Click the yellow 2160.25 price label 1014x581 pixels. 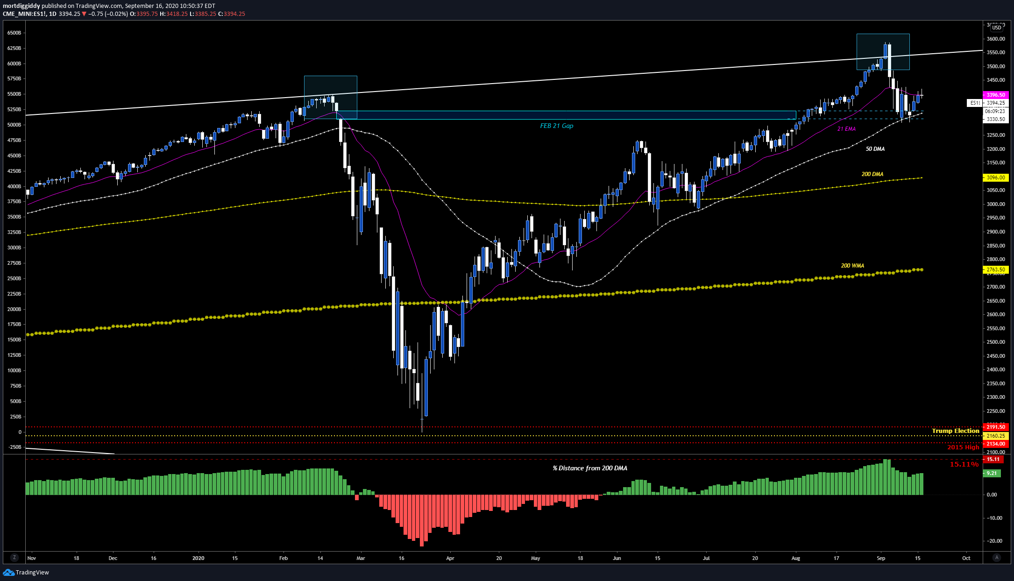(996, 436)
